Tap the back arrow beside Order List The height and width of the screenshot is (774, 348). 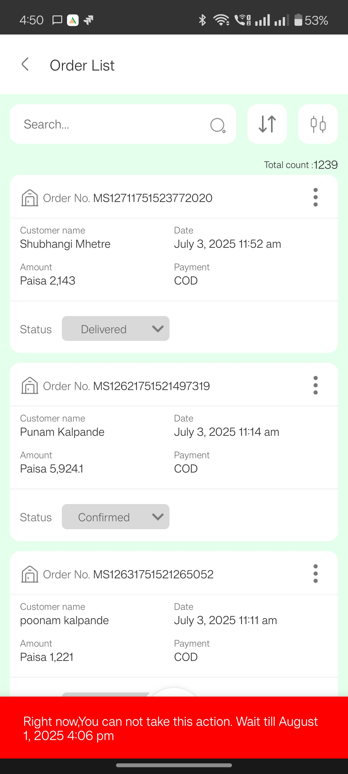click(25, 64)
